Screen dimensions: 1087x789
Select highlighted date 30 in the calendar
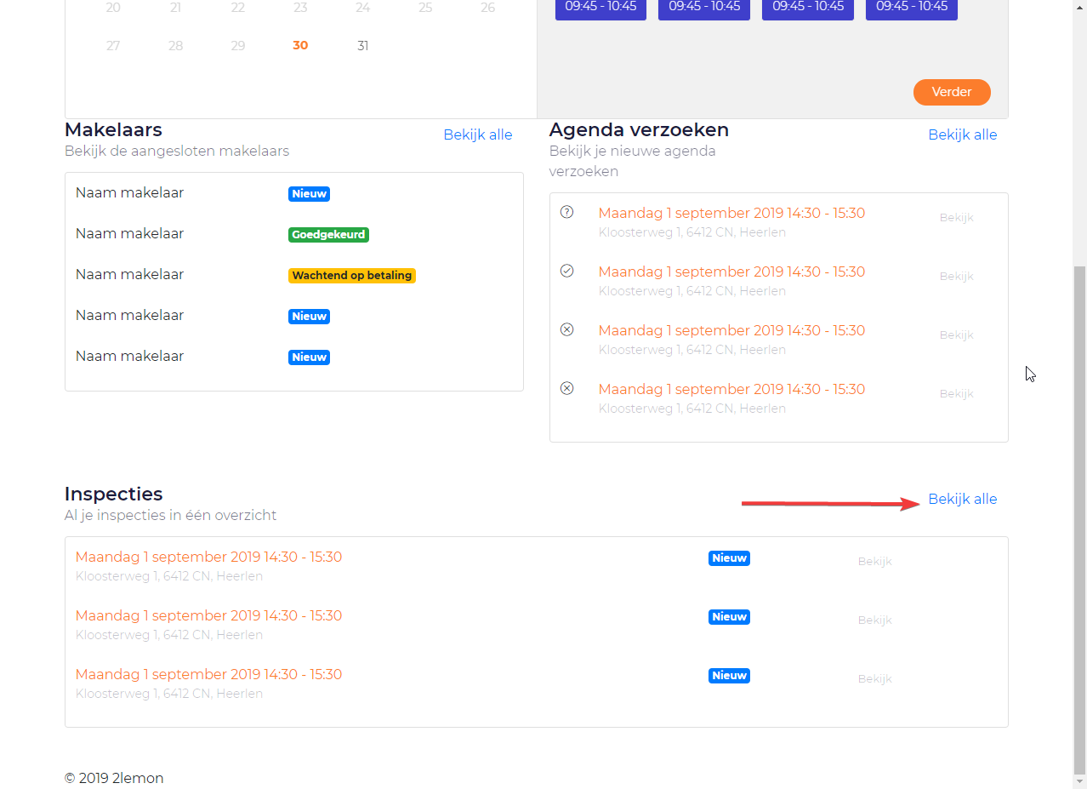(300, 46)
